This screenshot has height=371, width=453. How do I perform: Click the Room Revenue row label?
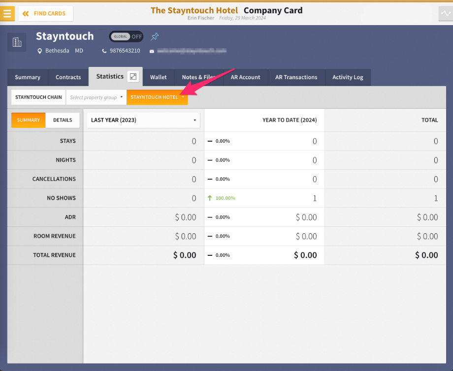tap(54, 237)
